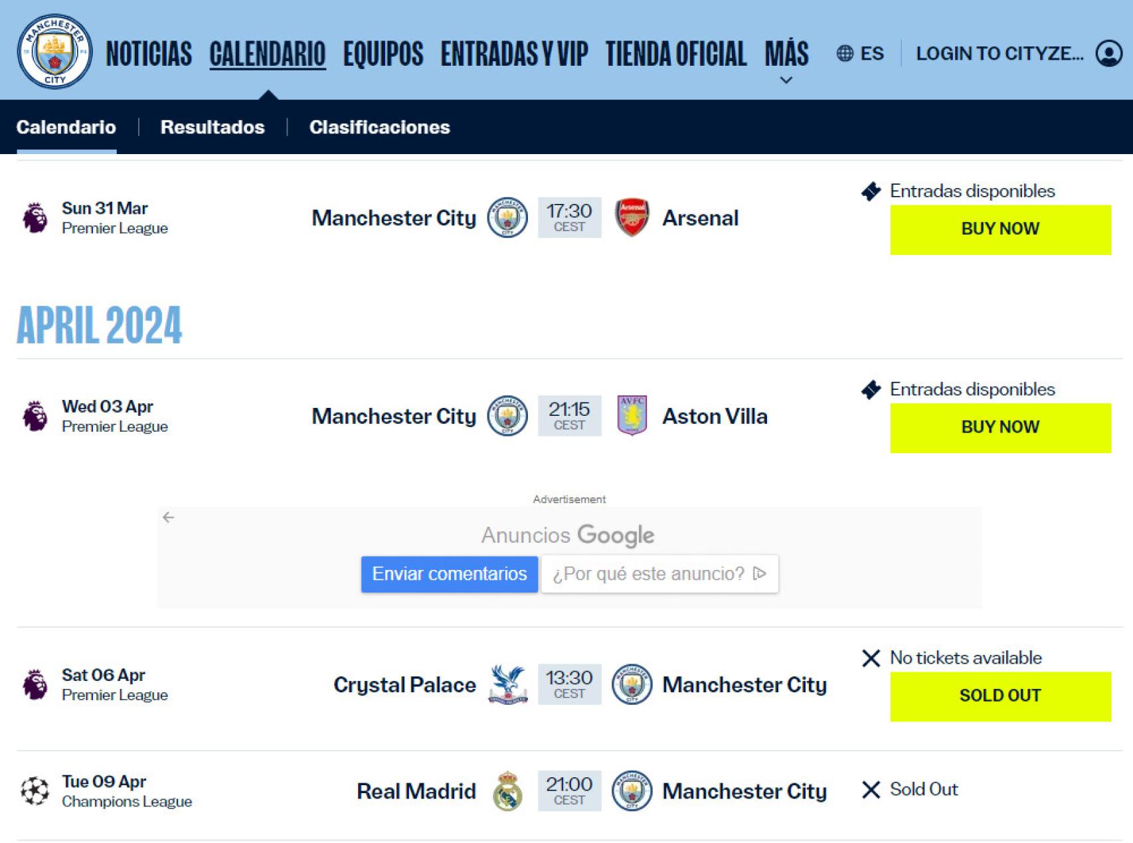Click the ticket icon next to Entradas disponibles
This screenshot has width=1133, height=843.
coord(869,191)
